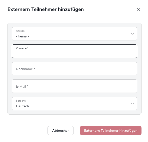Click the 'Vorname *' floating label
The image size is (148, 142).
[22, 48]
